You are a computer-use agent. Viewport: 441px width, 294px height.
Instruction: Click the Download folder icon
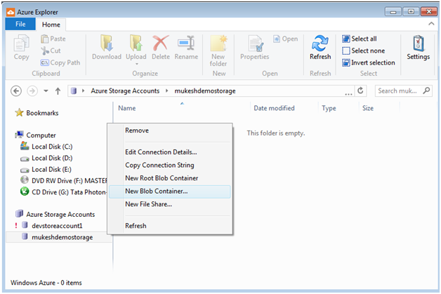[107, 43]
